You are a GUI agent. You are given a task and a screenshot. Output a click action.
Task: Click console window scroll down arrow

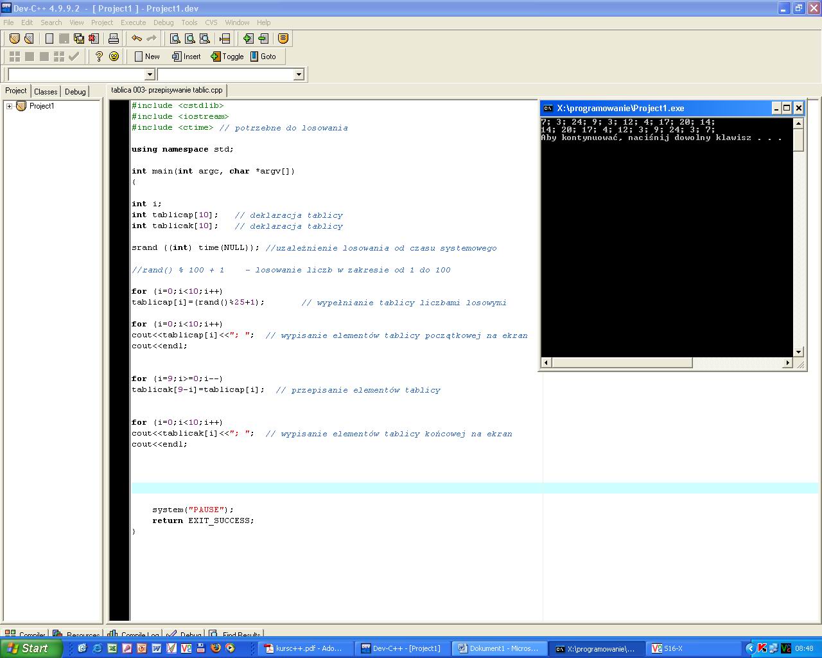(799, 351)
